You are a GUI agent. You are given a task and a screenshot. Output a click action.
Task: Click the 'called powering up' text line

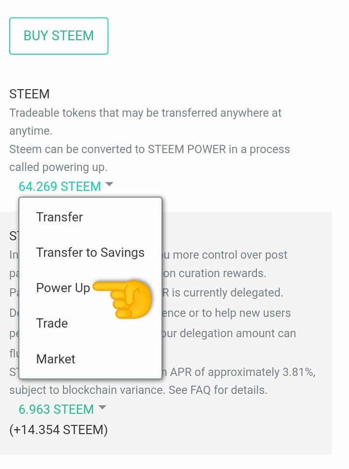pyautogui.click(x=58, y=167)
